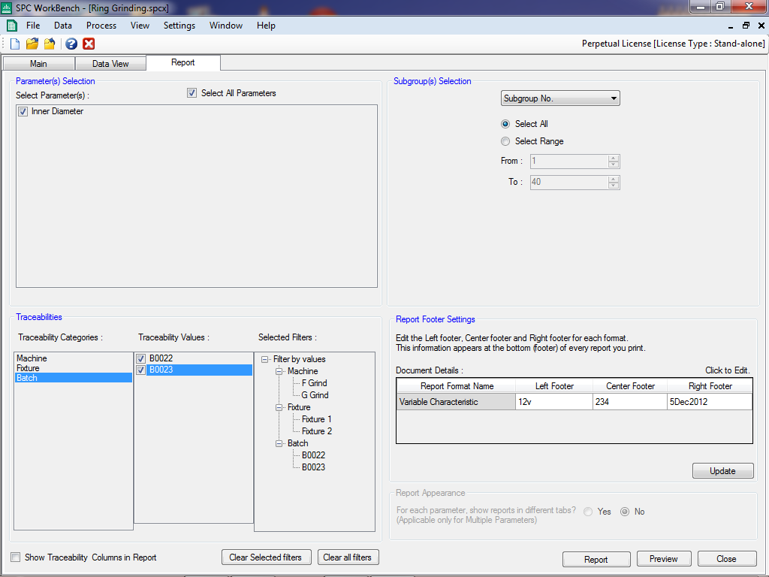The height and width of the screenshot is (577, 769).
Task: Click the Left Footer column header
Action: click(554, 386)
